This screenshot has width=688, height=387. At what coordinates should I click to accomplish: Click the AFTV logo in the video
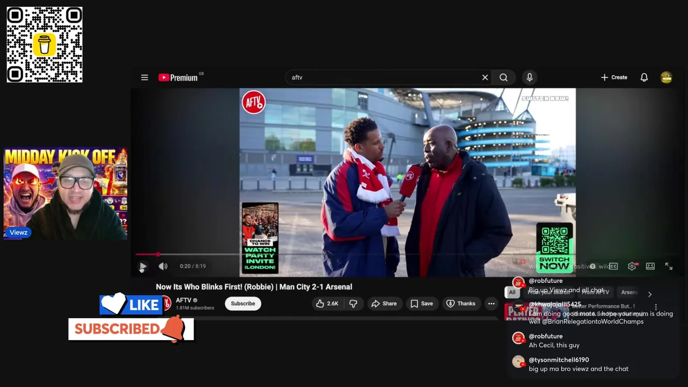[x=253, y=102]
